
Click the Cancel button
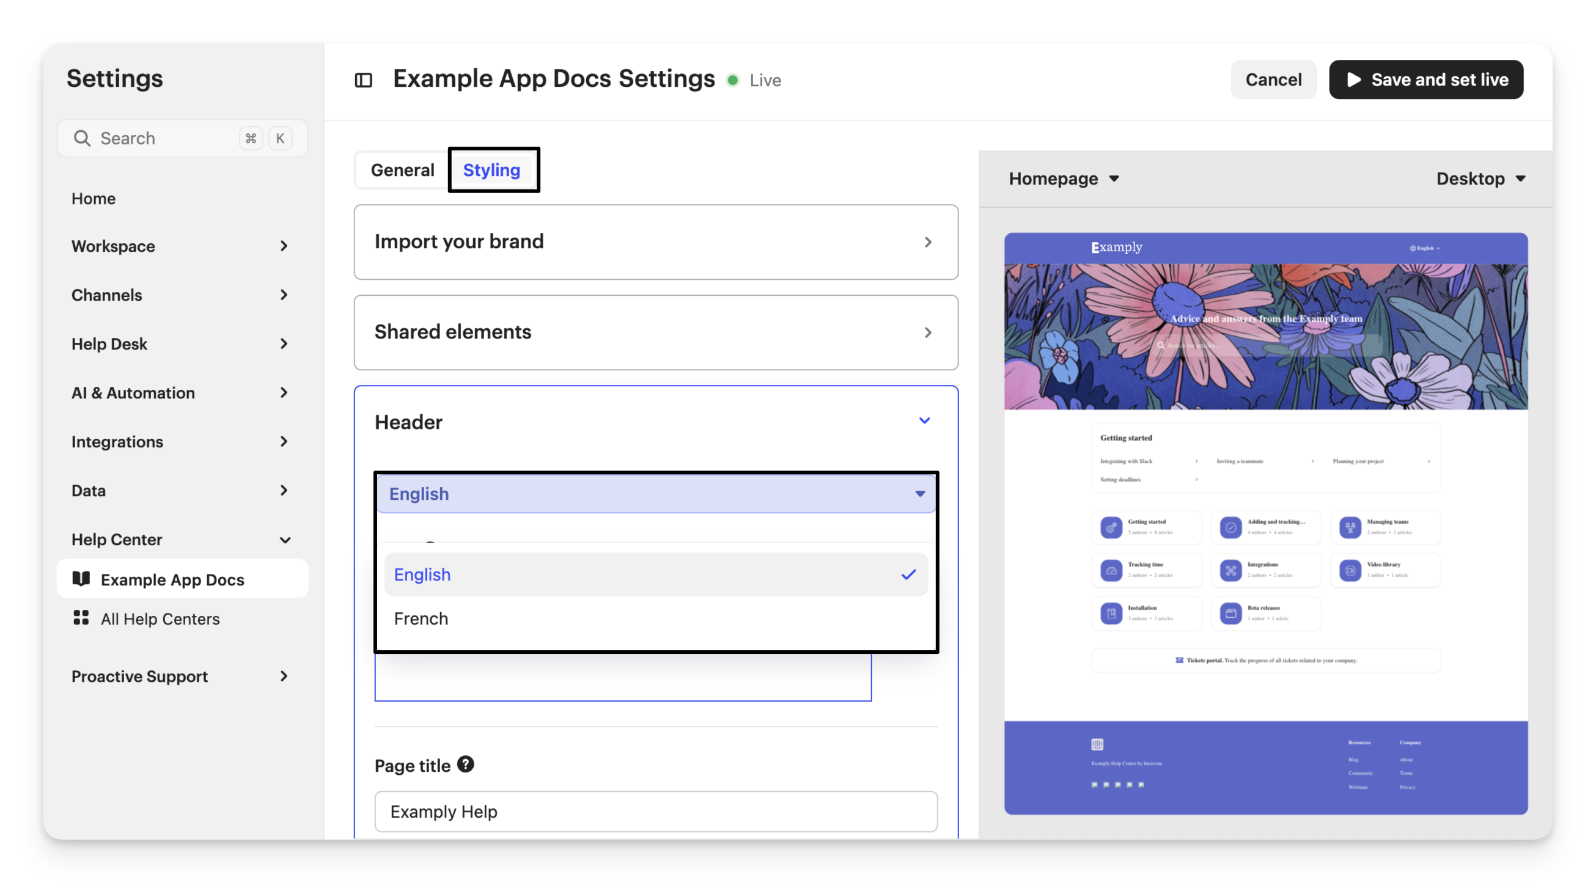coord(1273,80)
